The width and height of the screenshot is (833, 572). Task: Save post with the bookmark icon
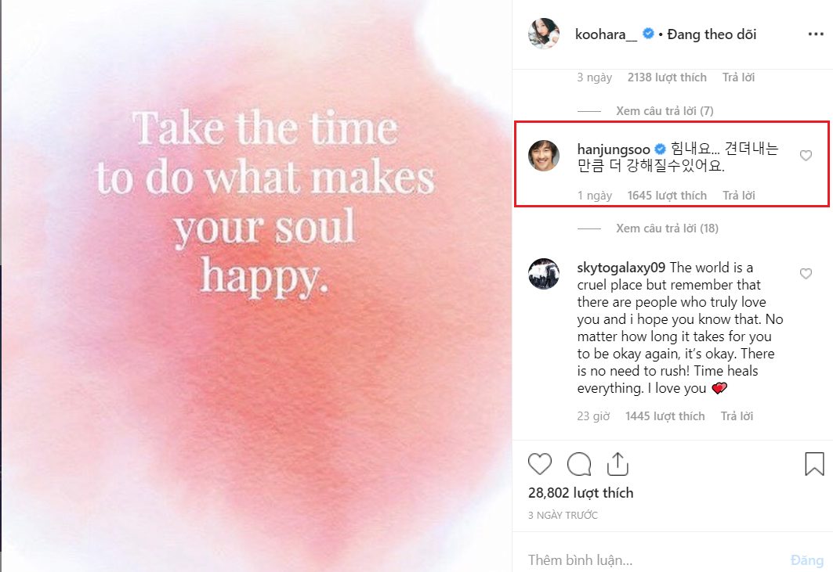814,464
